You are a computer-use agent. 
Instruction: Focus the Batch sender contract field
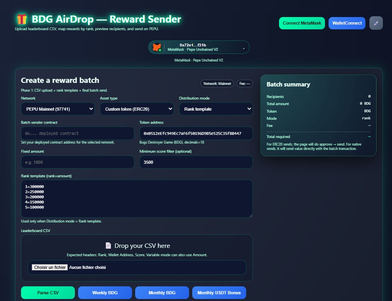coord(78,133)
